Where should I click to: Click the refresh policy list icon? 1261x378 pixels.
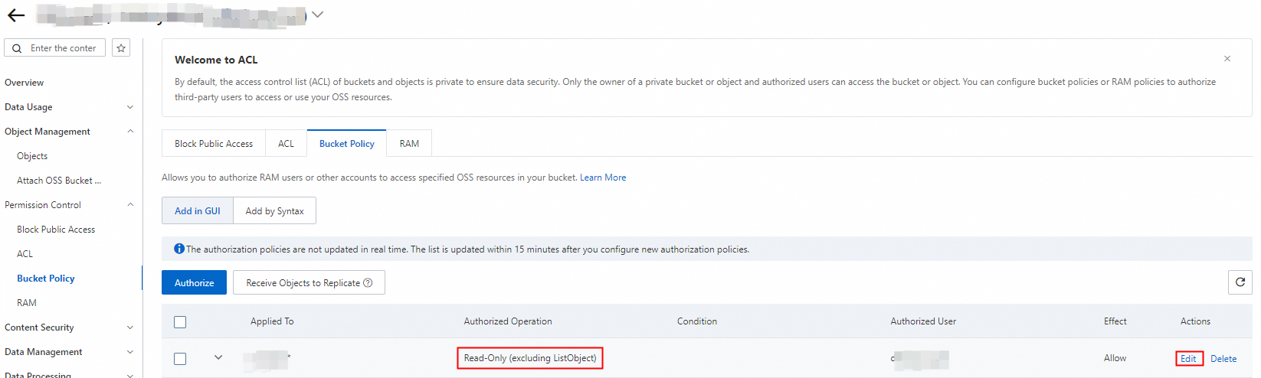(1240, 282)
